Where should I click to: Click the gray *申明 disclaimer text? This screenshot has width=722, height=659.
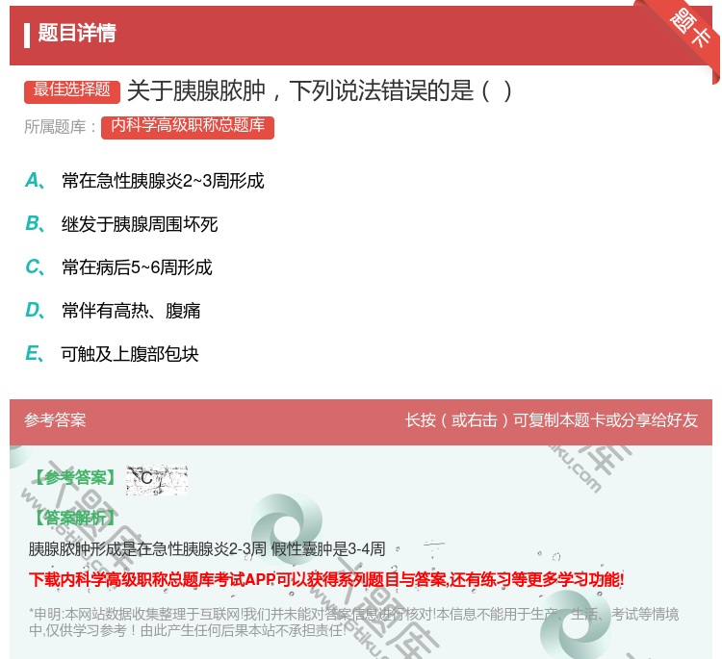click(353, 621)
